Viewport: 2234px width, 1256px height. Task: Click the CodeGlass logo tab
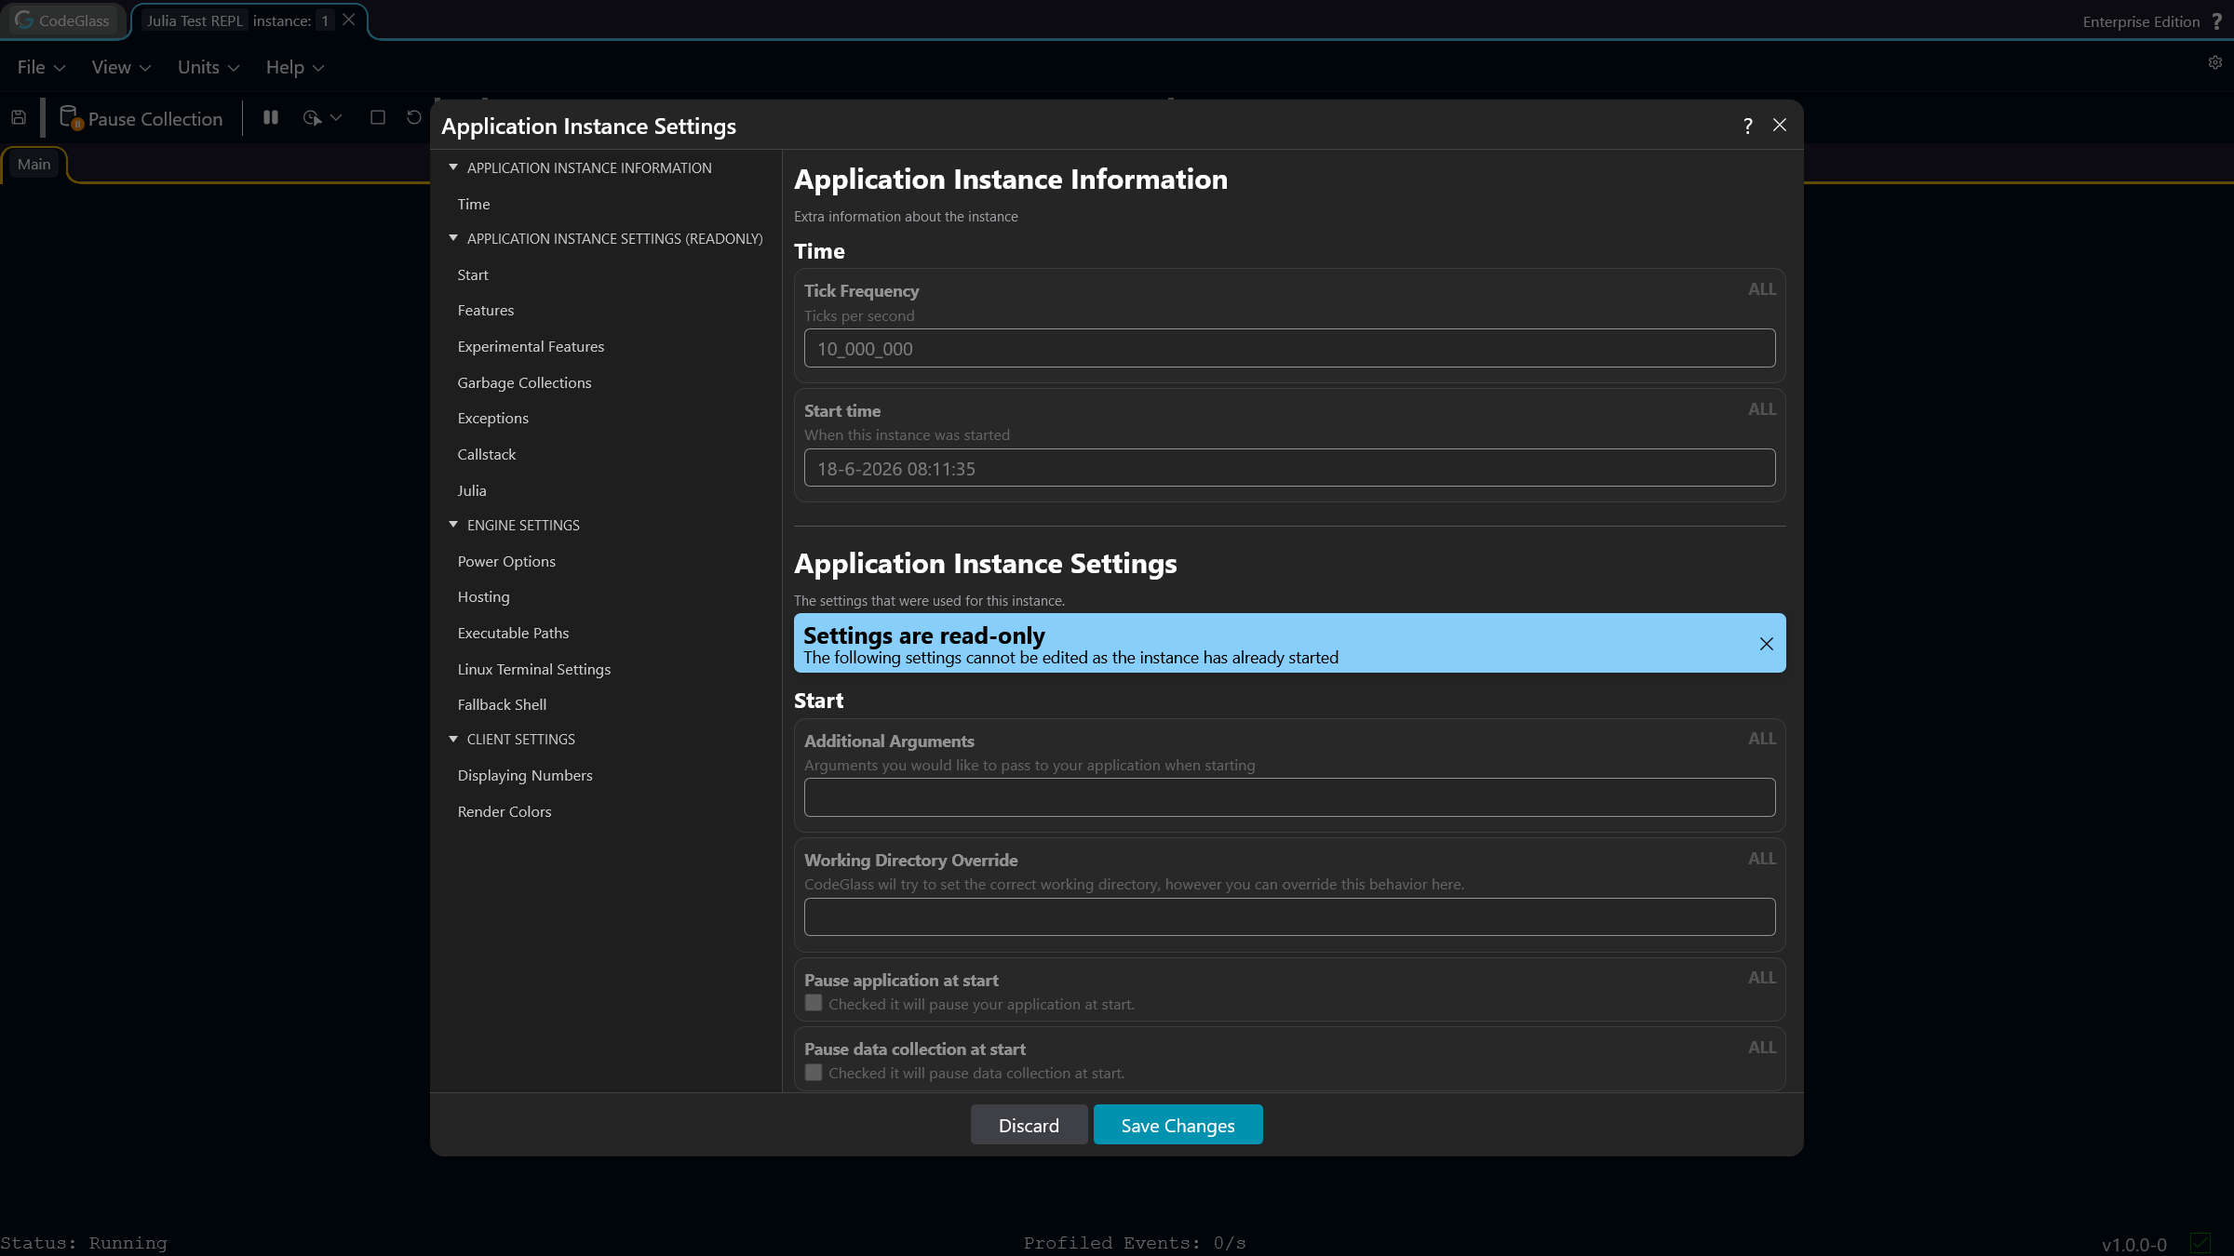click(62, 20)
